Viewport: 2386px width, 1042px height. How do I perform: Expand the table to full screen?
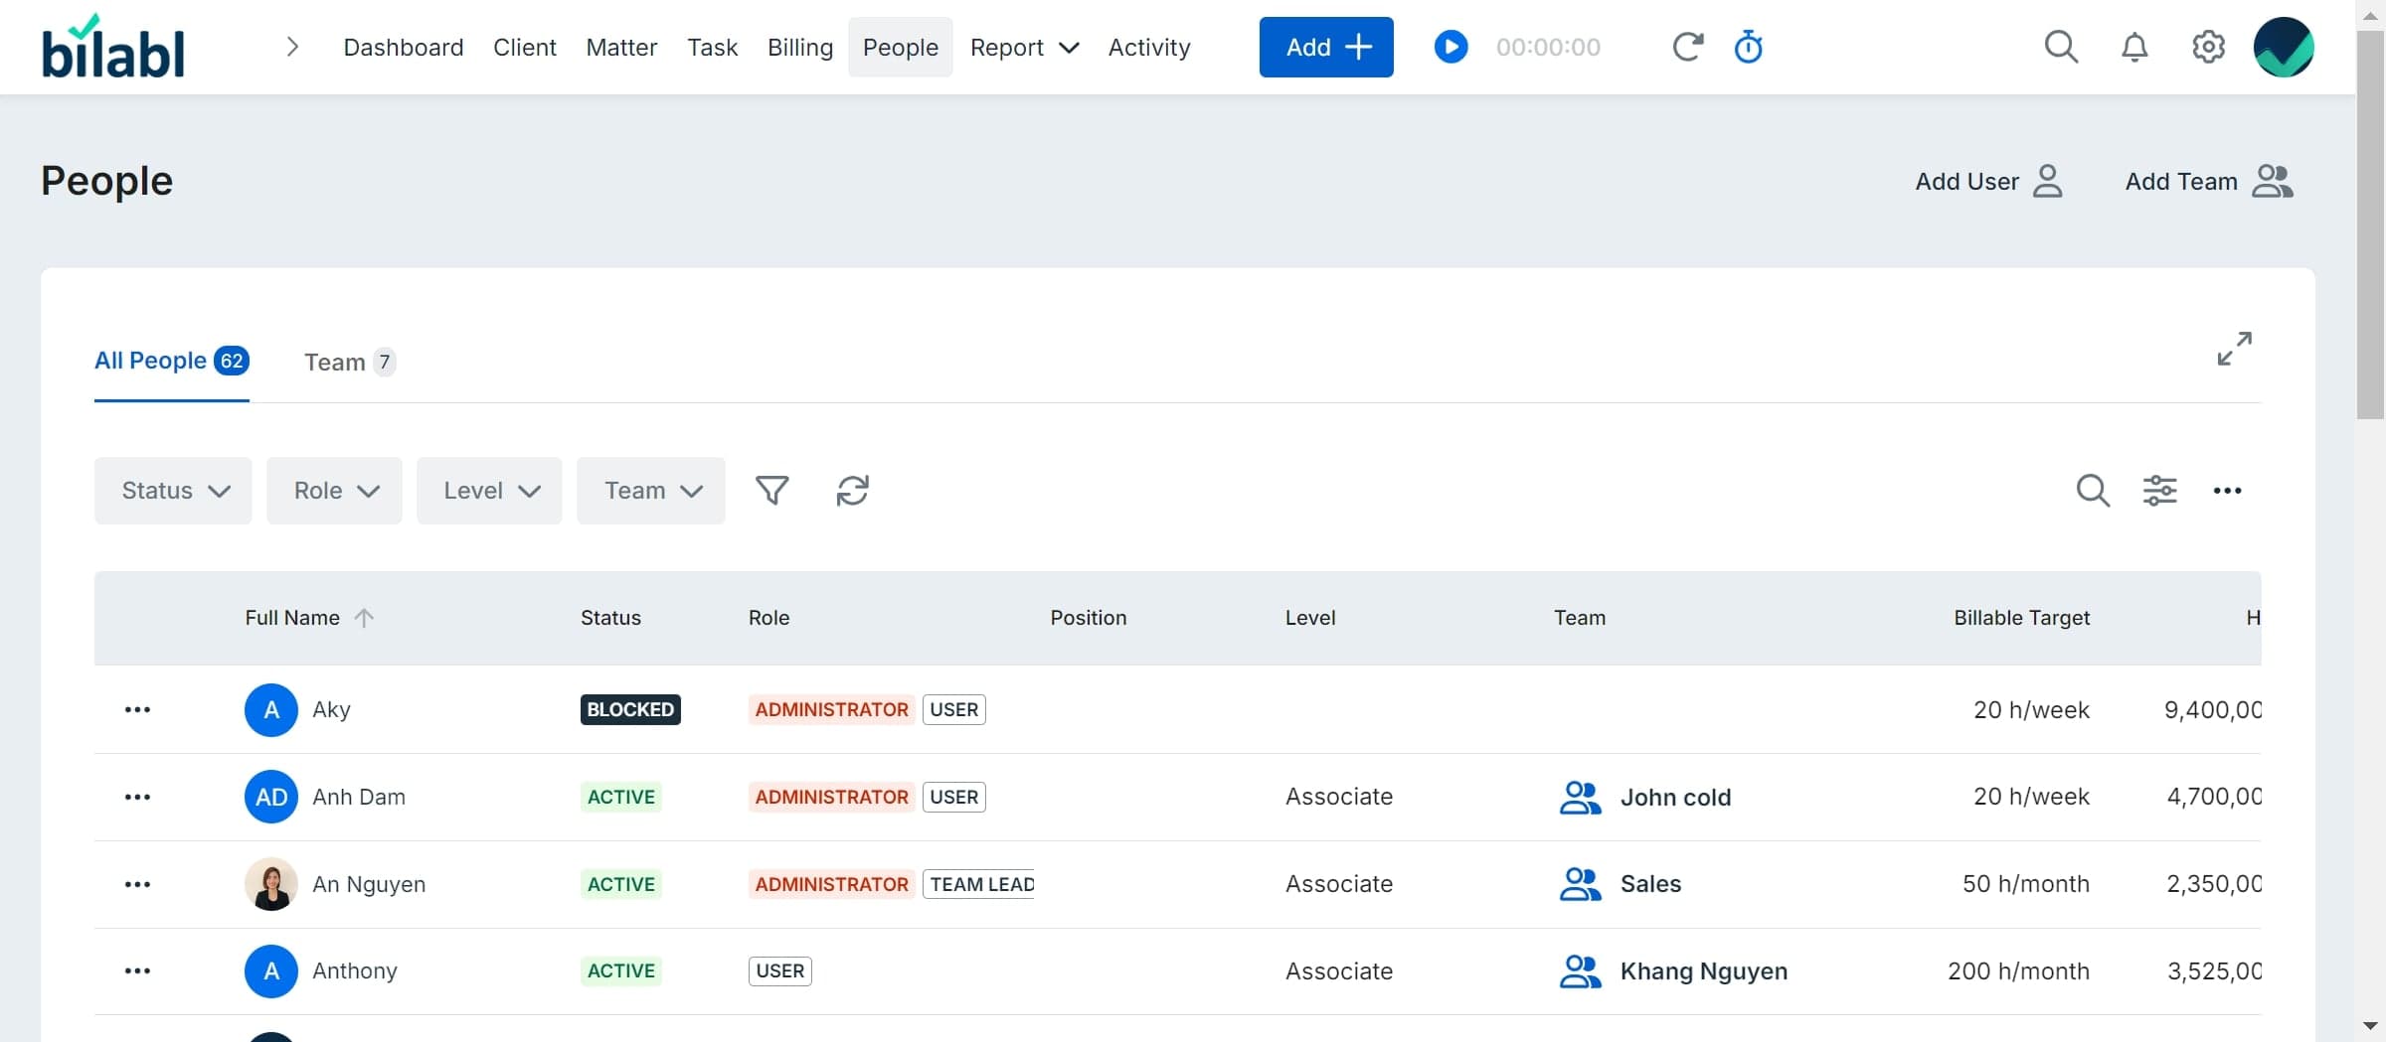[x=2234, y=349]
